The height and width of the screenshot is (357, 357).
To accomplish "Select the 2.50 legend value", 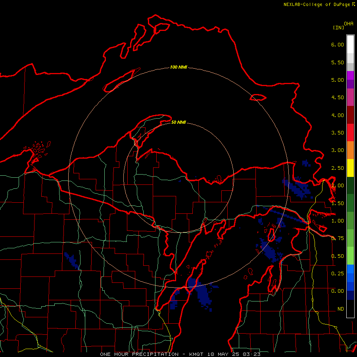I will (338, 168).
